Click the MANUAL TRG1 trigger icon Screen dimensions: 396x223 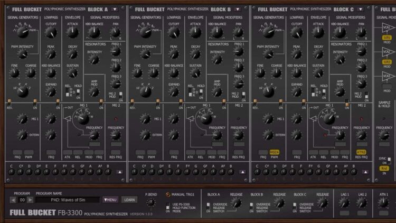coord(168,194)
